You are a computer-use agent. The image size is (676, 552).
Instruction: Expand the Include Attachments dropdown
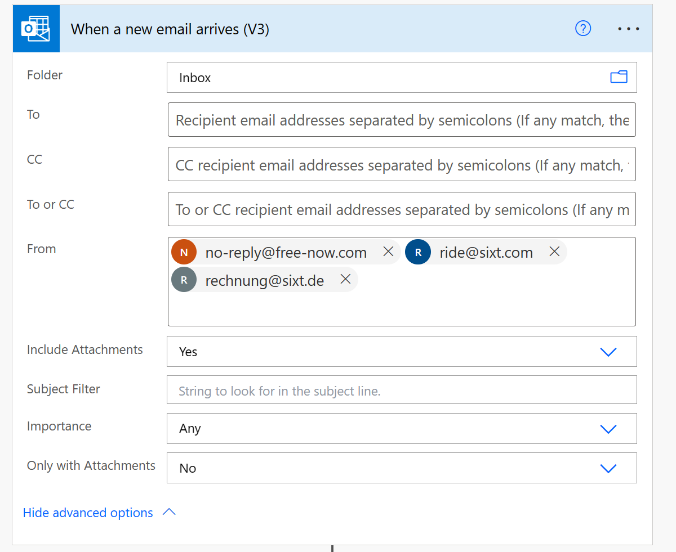pyautogui.click(x=608, y=352)
